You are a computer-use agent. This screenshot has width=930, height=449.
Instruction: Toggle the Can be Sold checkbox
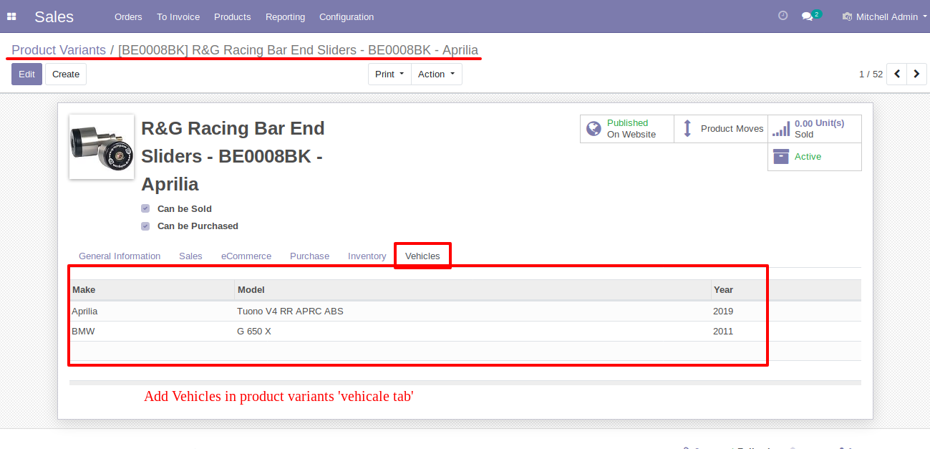[x=145, y=208]
